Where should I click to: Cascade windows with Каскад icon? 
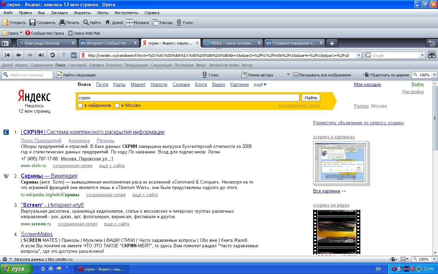pyautogui.click(x=162, y=23)
